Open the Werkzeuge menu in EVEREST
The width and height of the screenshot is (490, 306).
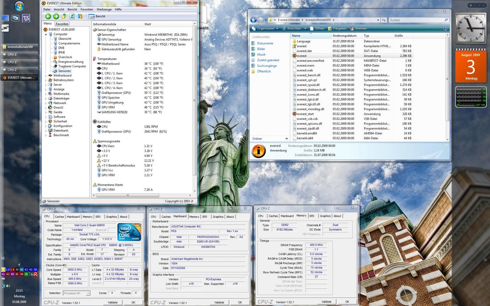tap(104, 9)
